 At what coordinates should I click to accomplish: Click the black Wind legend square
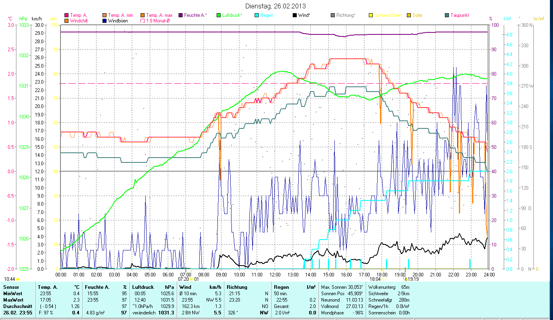295,16
